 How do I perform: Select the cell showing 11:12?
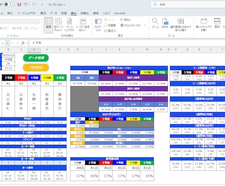8,68
